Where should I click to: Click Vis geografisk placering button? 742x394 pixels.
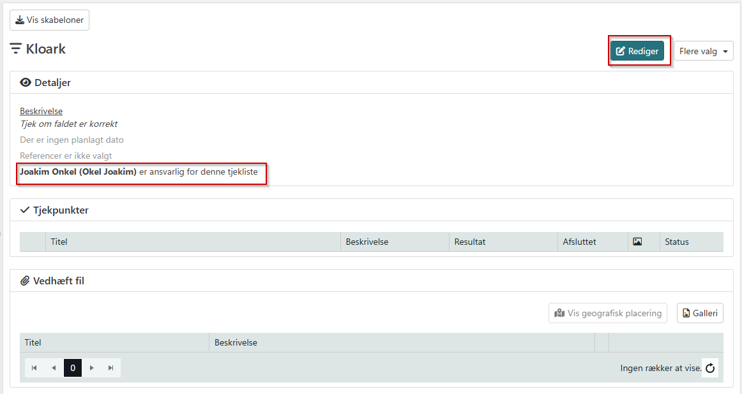pos(608,313)
